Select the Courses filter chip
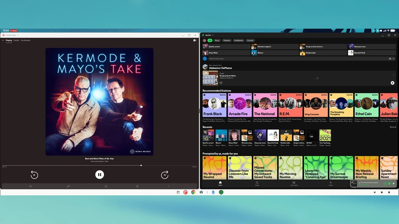Image resolution: width=399 pixels, height=224 pixels. click(250, 40)
